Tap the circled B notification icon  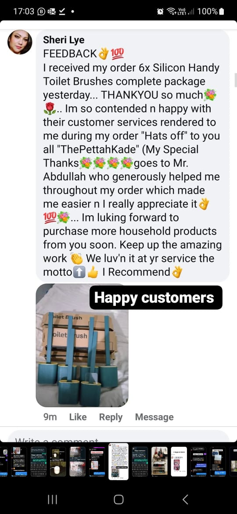click(41, 11)
